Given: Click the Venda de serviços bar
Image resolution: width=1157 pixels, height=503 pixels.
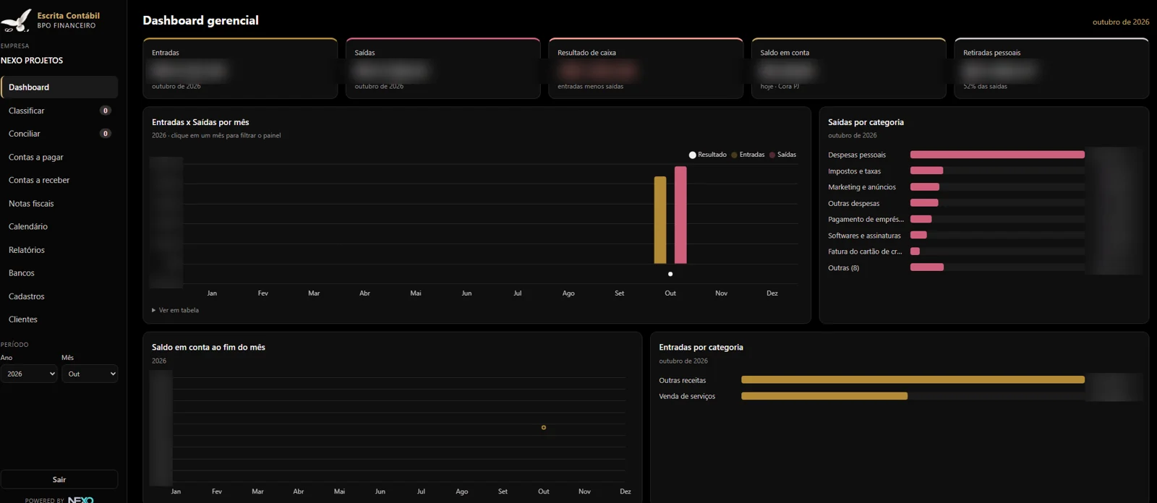Looking at the screenshot, I should 824,396.
